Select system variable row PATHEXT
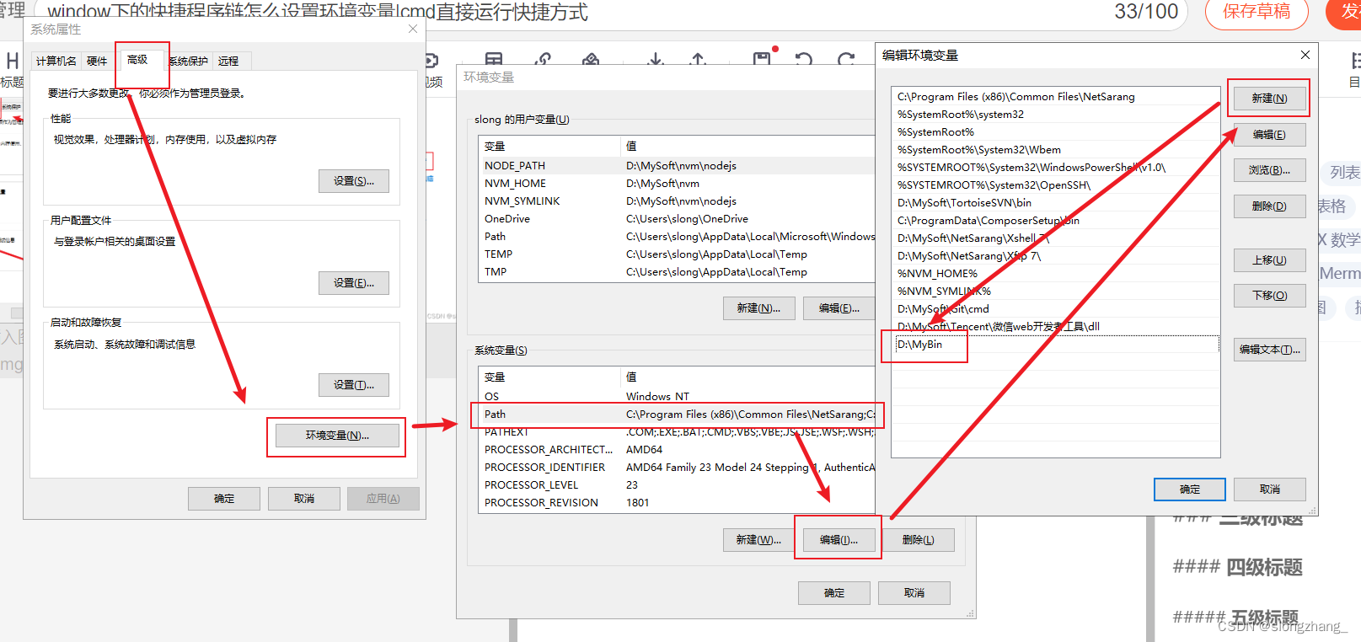Image resolution: width=1361 pixels, height=642 pixels. pyautogui.click(x=678, y=432)
